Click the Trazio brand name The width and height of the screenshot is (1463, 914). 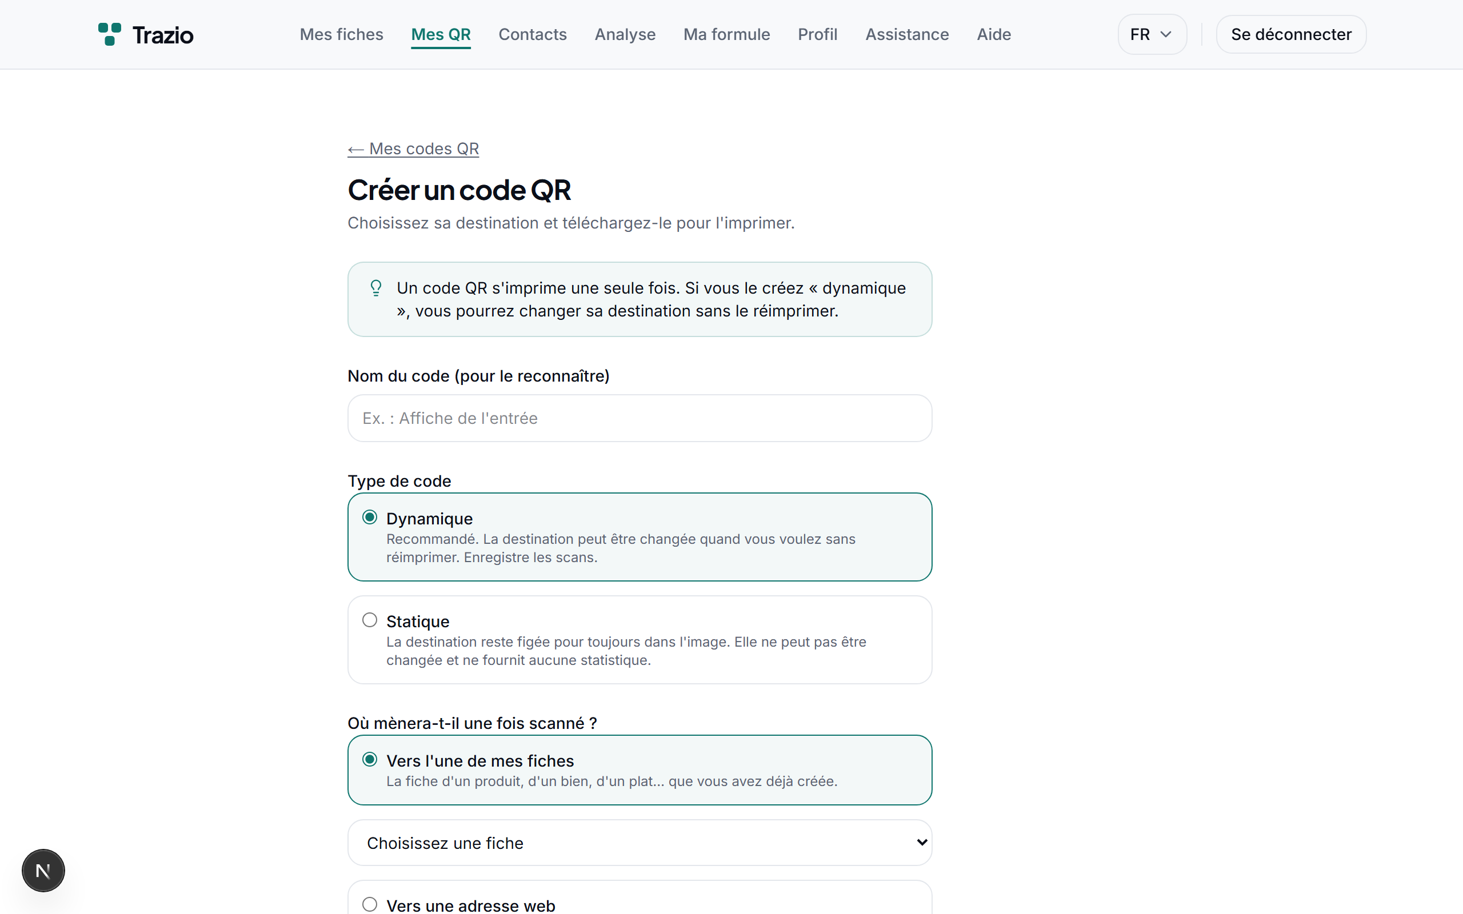point(163,35)
